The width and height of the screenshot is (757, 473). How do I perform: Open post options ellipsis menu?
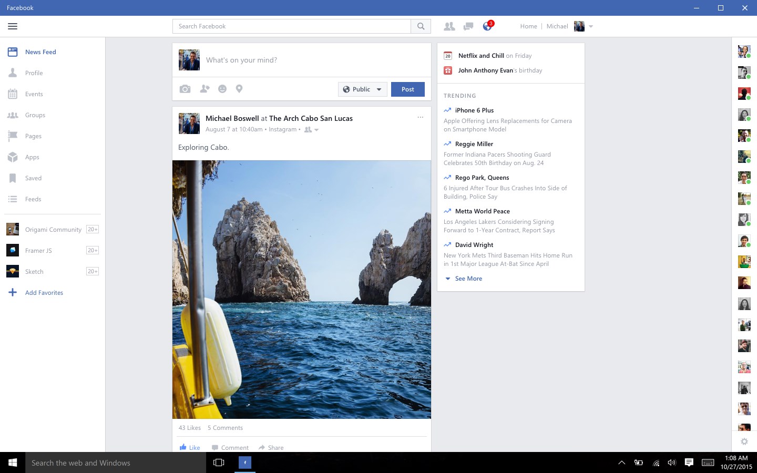click(421, 118)
